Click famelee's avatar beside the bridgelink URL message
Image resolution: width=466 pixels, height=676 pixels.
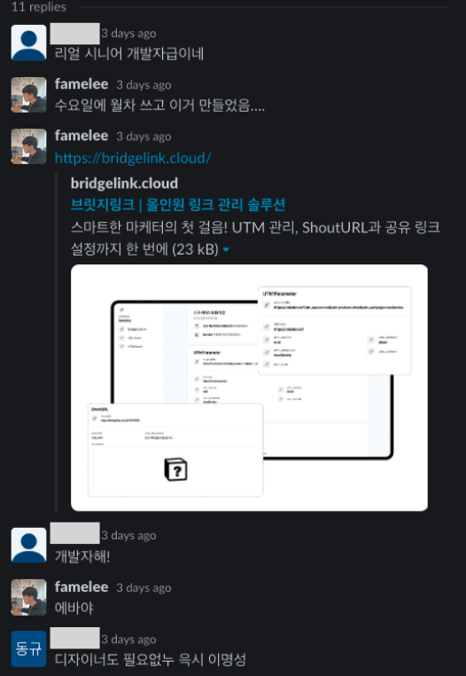pyautogui.click(x=28, y=146)
